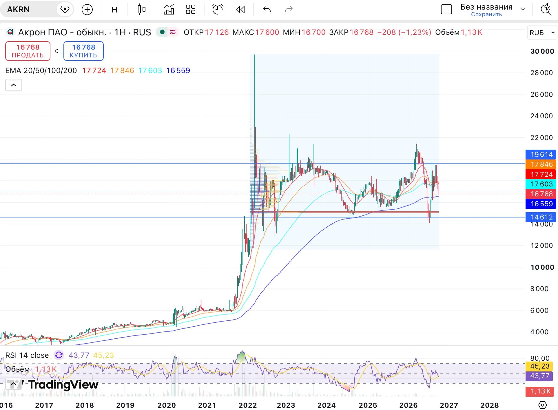558x410 pixels.
Task: Open the RUB currency dropdown
Action: point(542,32)
